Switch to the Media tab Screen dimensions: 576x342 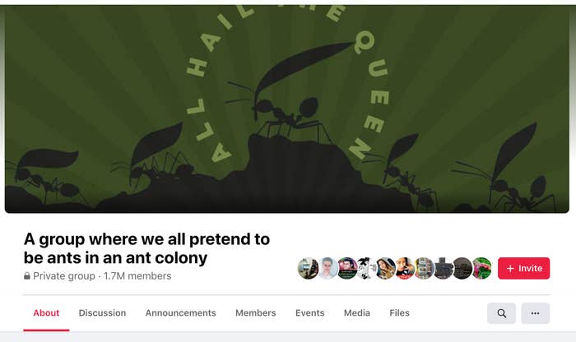(356, 313)
